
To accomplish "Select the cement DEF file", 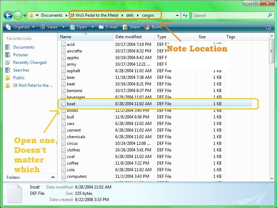I will click(74, 130).
